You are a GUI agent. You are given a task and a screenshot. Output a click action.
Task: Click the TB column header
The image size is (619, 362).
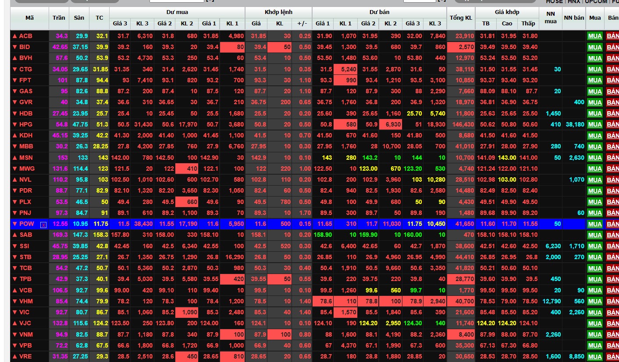pos(486,24)
